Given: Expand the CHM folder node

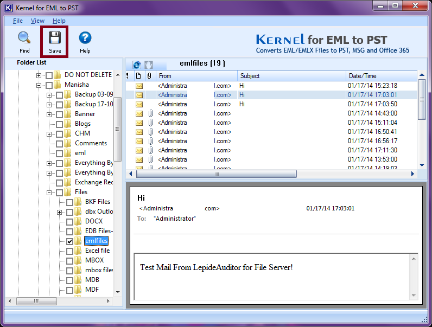Looking at the screenshot, I should [x=49, y=134].
